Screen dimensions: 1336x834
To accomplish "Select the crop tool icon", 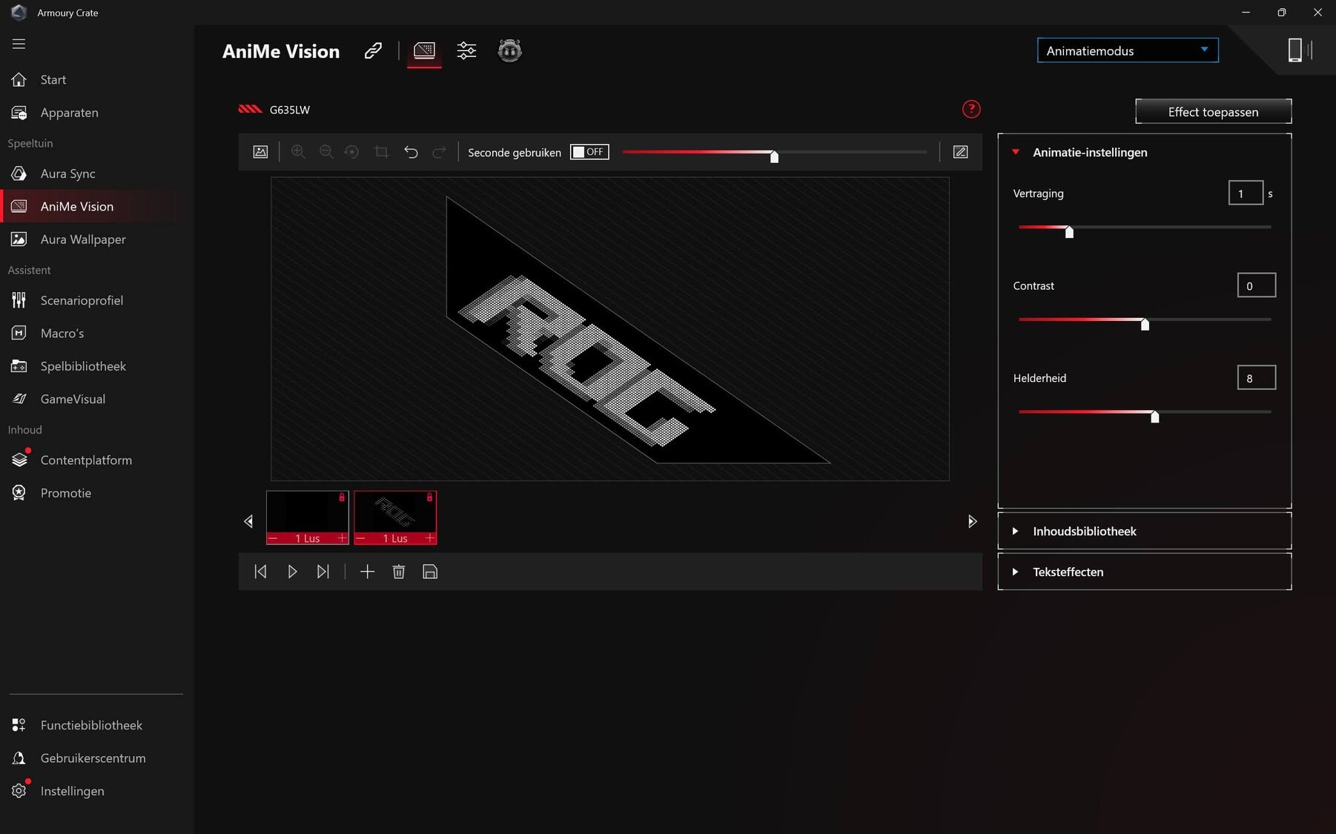I will coord(381,152).
